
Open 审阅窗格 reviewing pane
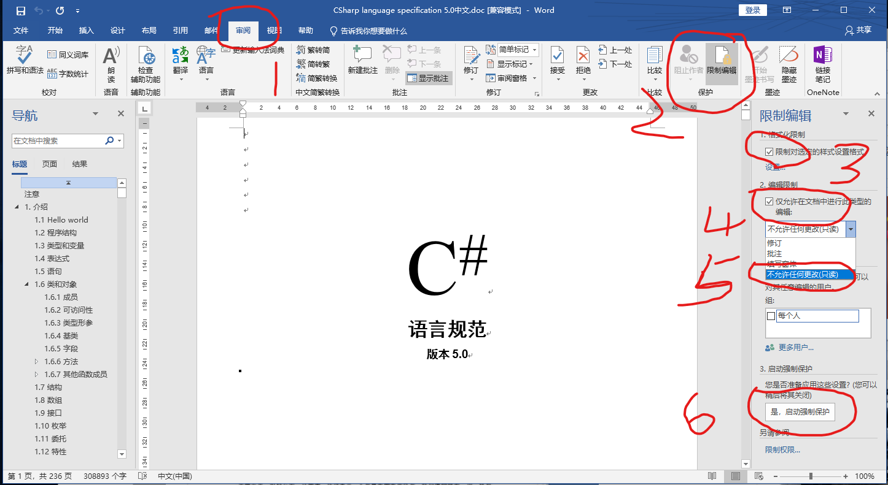coord(512,78)
